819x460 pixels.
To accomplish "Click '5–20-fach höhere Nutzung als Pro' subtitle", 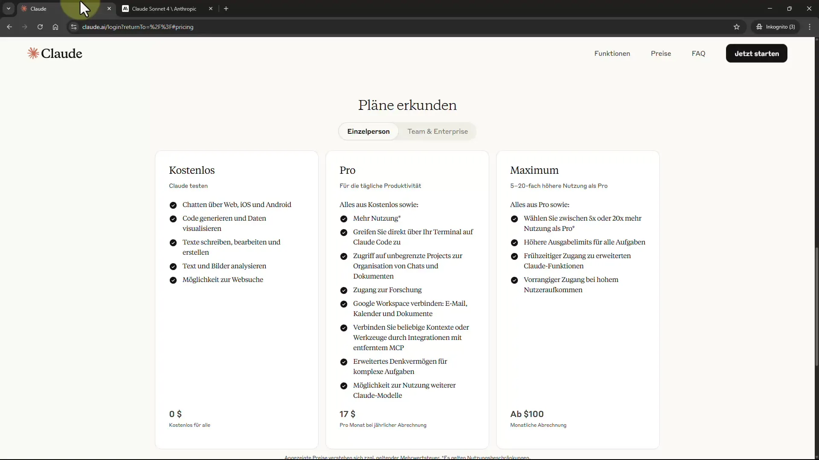I will [x=558, y=186].
